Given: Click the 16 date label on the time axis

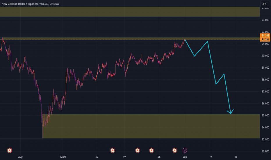Looking at the screenshot, I should pyautogui.click(x=236, y=157).
